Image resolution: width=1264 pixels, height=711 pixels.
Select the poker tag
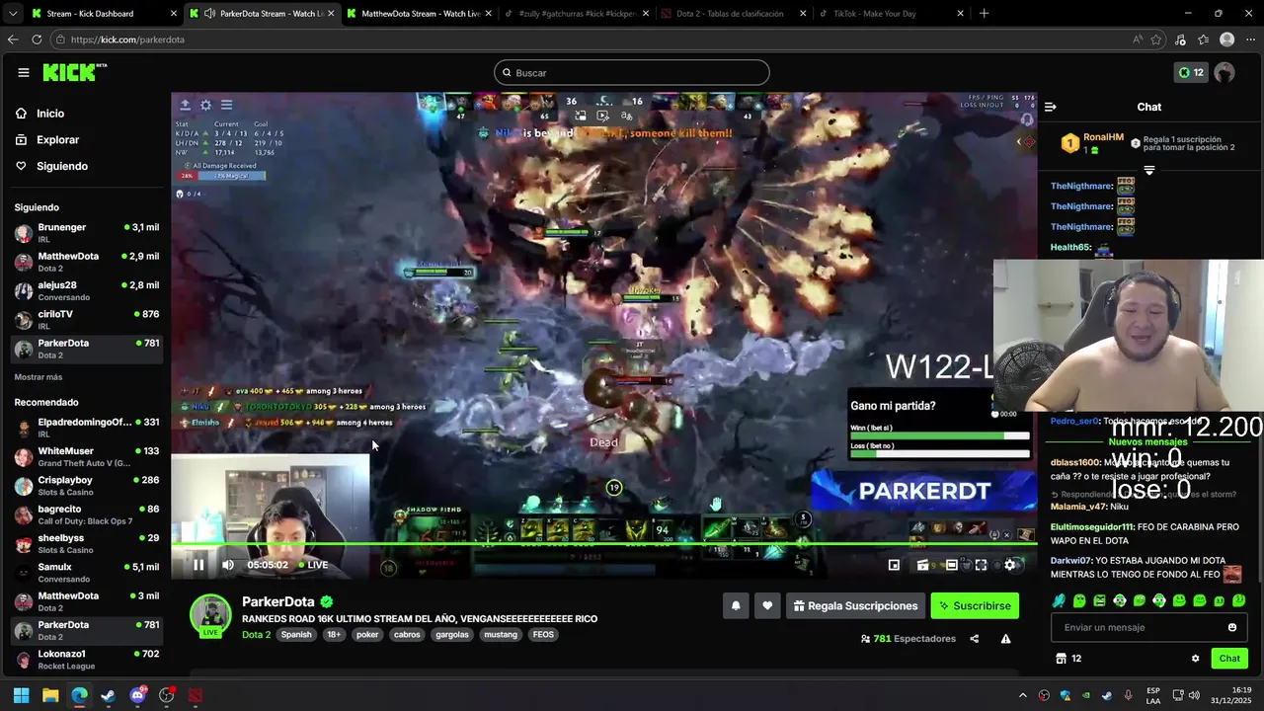point(367,635)
